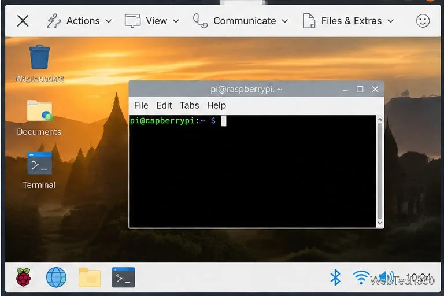The width and height of the screenshot is (444, 296).
Task: Click the Files & Extras document icon
Action: 309,21
